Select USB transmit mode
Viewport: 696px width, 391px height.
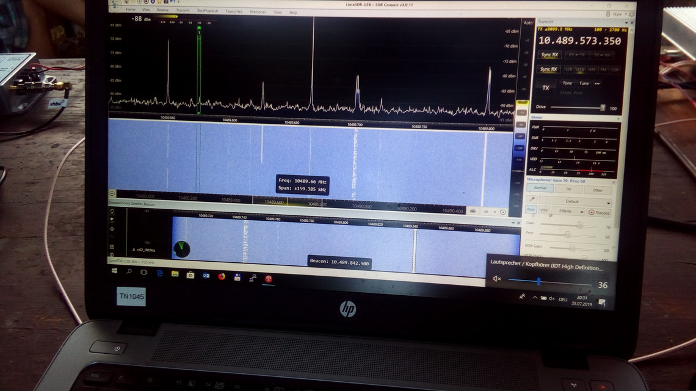coord(580,70)
